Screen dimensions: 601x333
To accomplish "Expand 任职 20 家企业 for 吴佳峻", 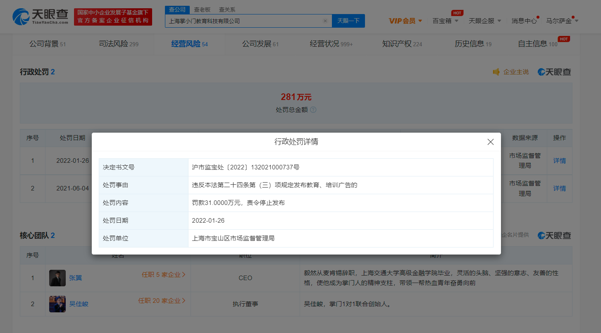I will click(x=162, y=301).
